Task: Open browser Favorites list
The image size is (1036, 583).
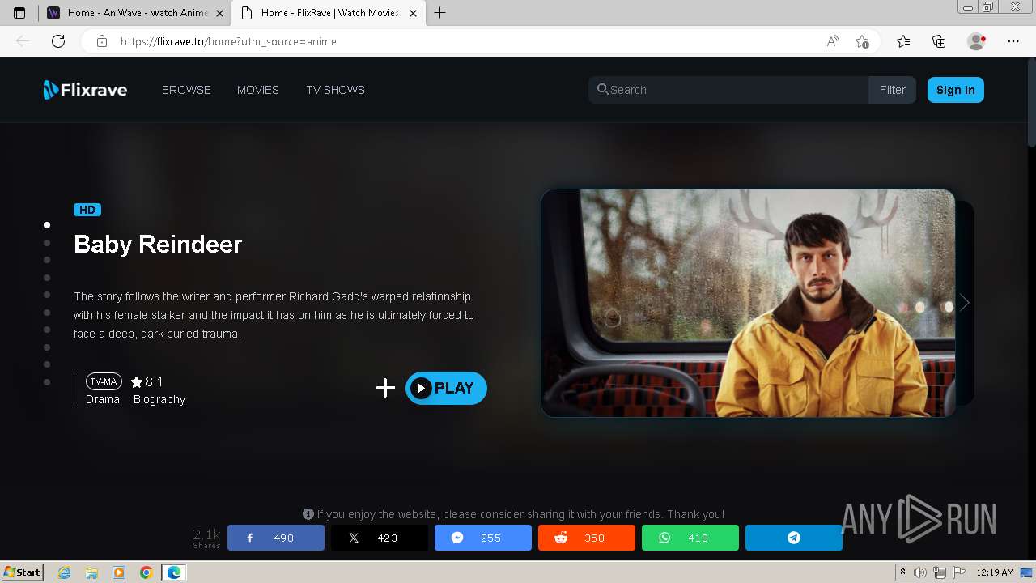Action: pos(903,41)
